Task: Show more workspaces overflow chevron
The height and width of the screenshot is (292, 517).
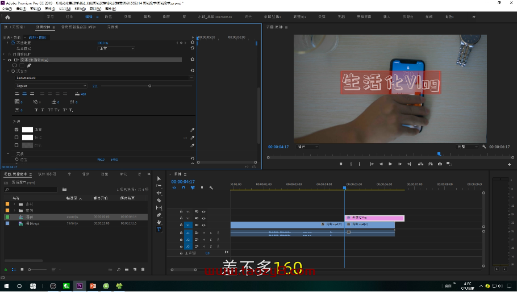Action: (x=474, y=17)
